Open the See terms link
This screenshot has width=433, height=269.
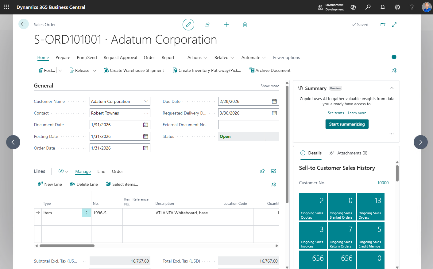tap(336, 113)
